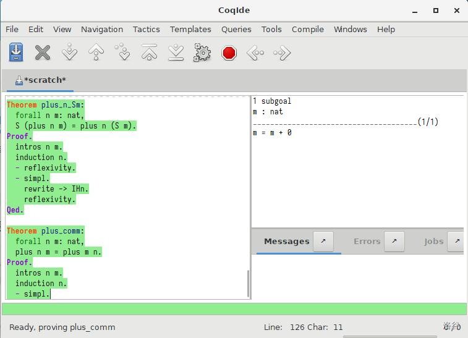This screenshot has width=468, height=338.
Task: Go to previous with left arrow icon
Action: (255, 53)
